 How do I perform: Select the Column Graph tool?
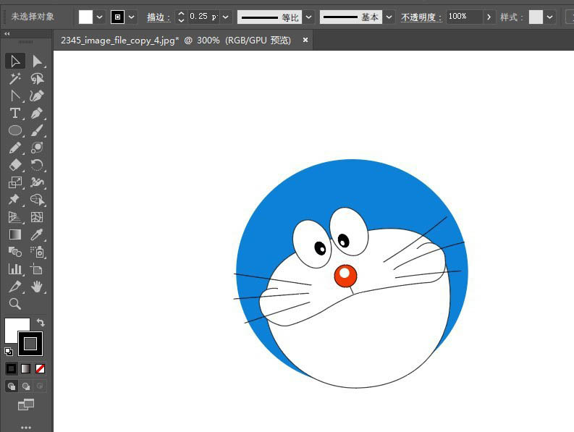tap(15, 269)
